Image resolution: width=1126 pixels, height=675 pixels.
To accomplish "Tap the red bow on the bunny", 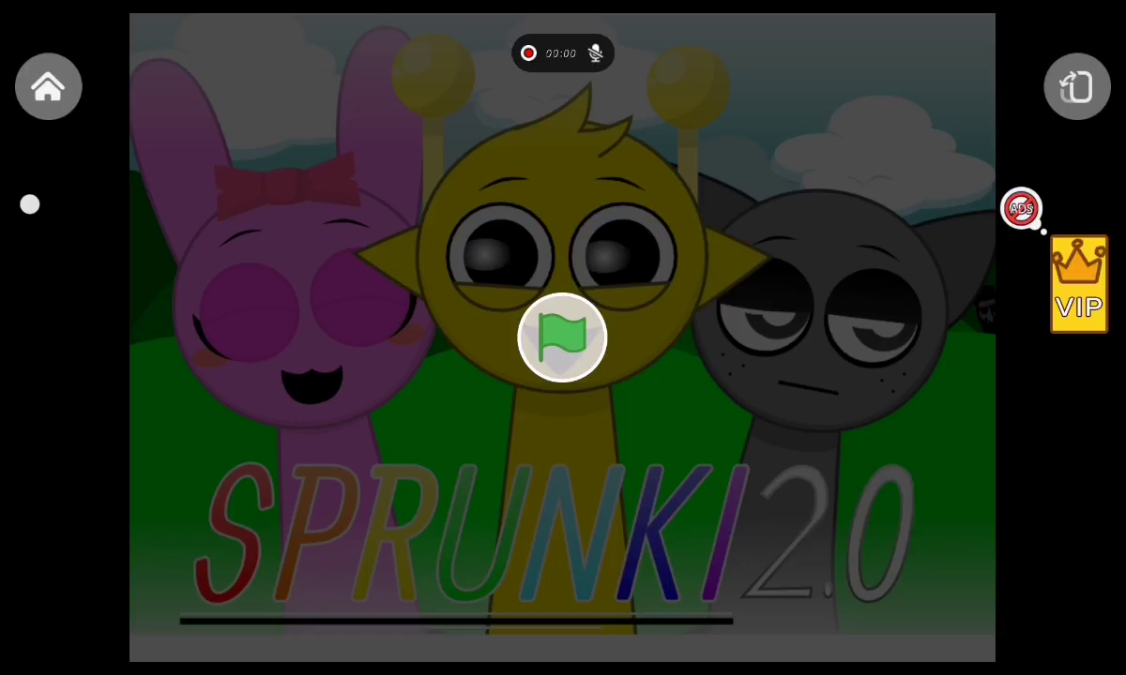I will point(286,185).
